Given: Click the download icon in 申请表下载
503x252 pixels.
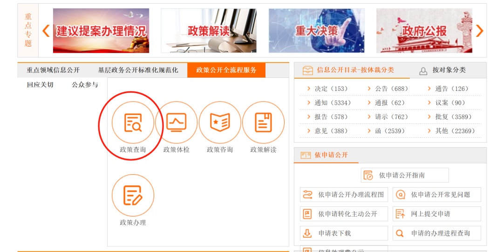Looking at the screenshot, I should click(307, 233).
